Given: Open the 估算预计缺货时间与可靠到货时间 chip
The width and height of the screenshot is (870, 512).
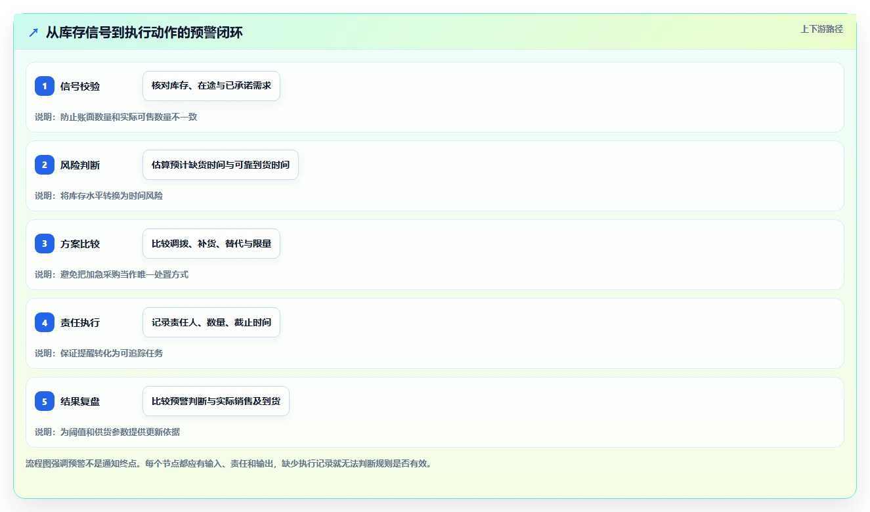Looking at the screenshot, I should click(x=221, y=165).
